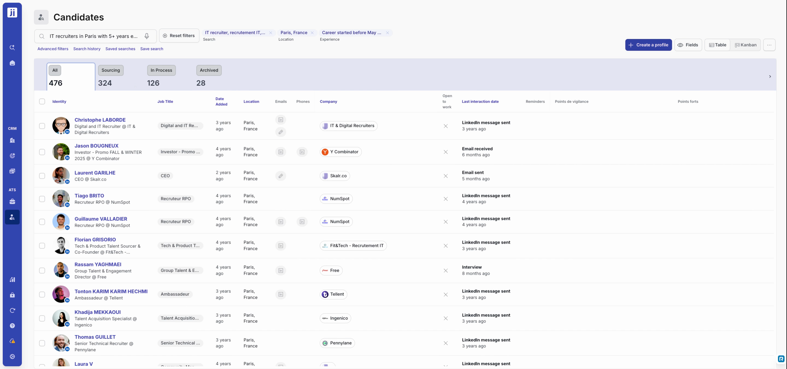The image size is (787, 369).
Task: Click Christophe LABORDE's LinkedIn email icon
Action: coord(280,120)
